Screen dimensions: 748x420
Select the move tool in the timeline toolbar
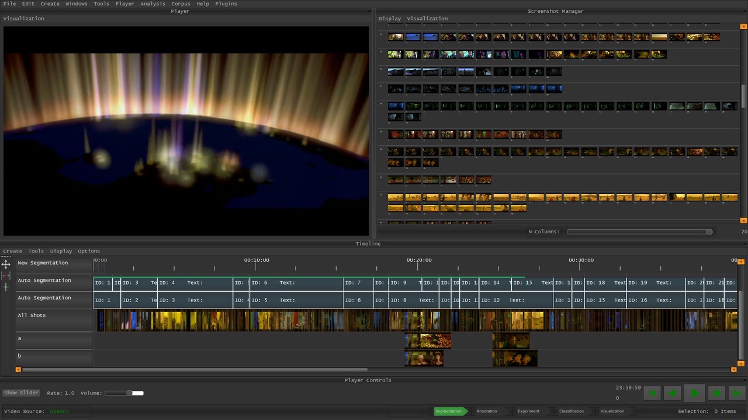coord(6,264)
